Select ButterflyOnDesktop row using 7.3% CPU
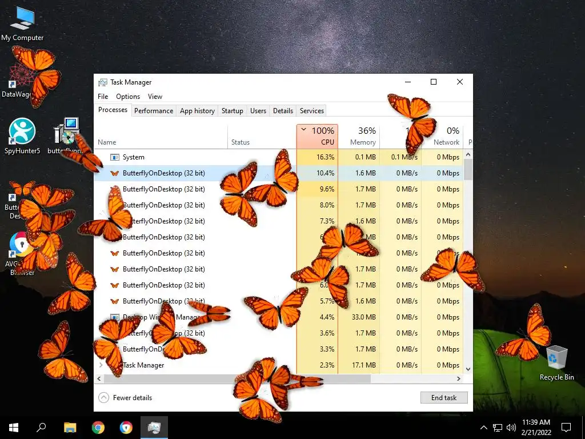 279,221
